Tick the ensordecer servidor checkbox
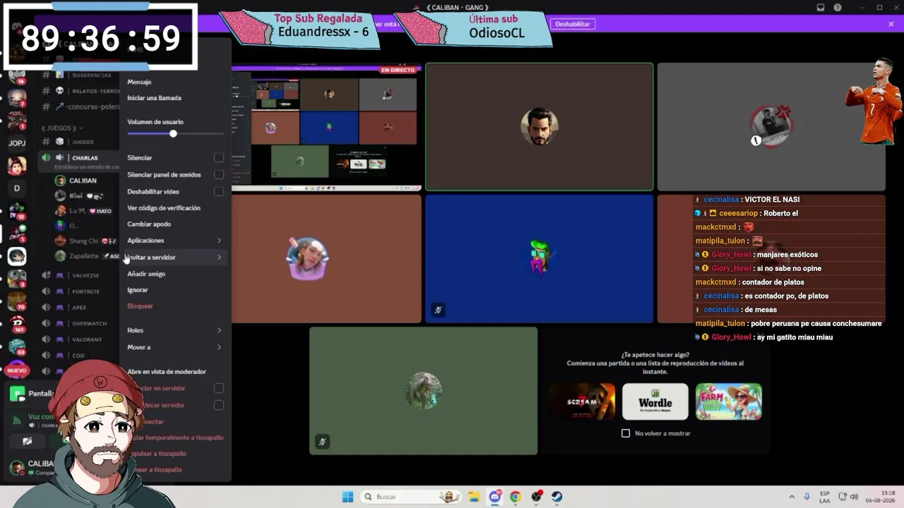This screenshot has width=904, height=508. pyautogui.click(x=219, y=405)
